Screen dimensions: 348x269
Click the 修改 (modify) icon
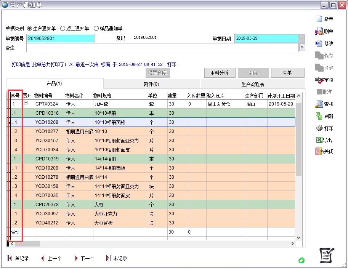point(319,43)
